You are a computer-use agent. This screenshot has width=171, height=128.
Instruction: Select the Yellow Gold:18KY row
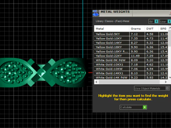click(x=131, y=47)
